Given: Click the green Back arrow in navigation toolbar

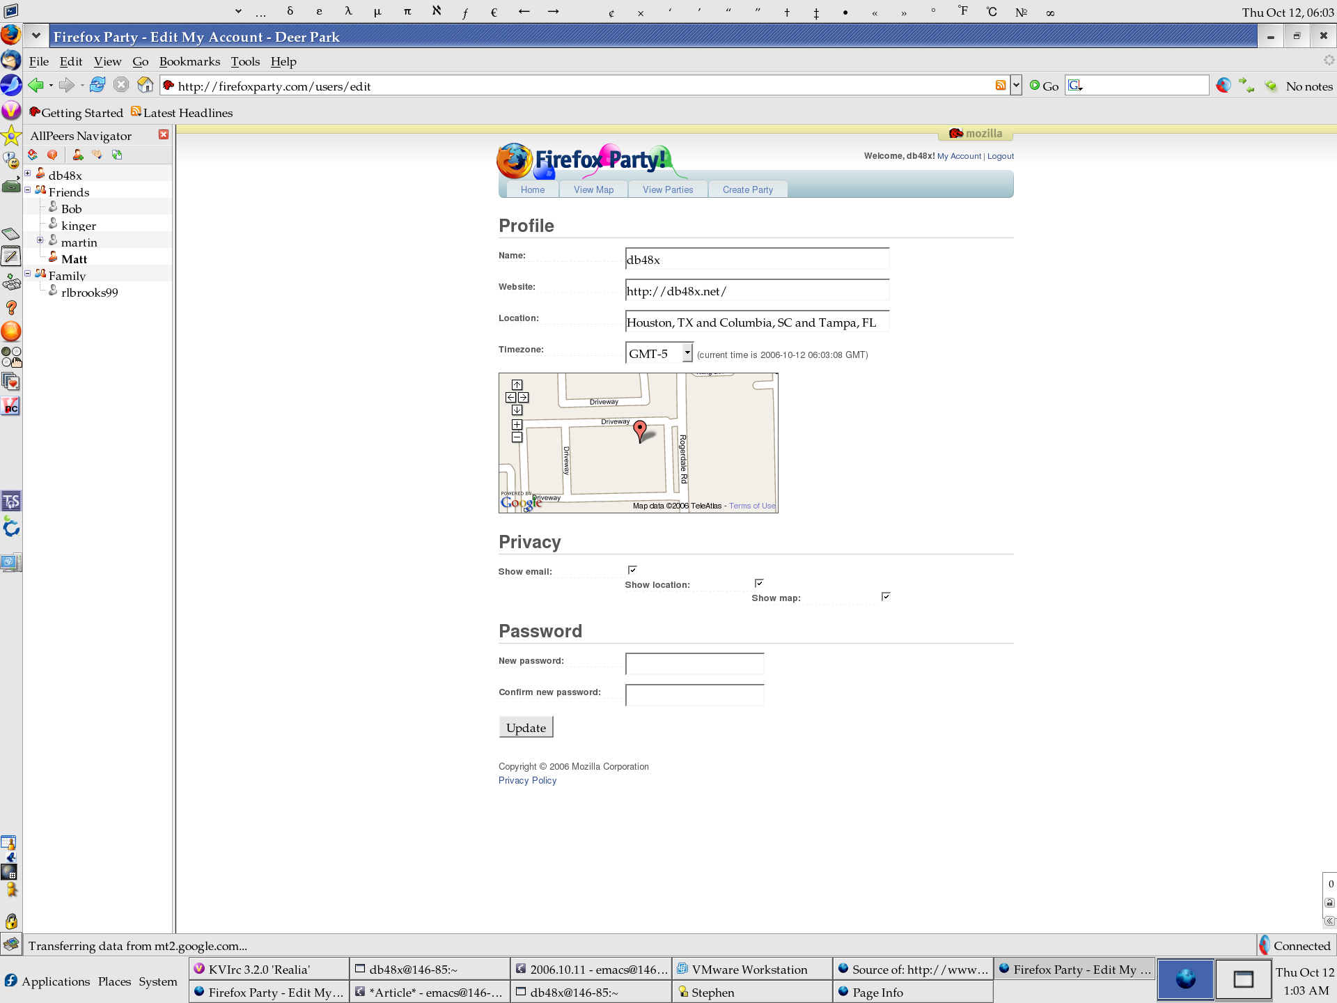Looking at the screenshot, I should [36, 85].
